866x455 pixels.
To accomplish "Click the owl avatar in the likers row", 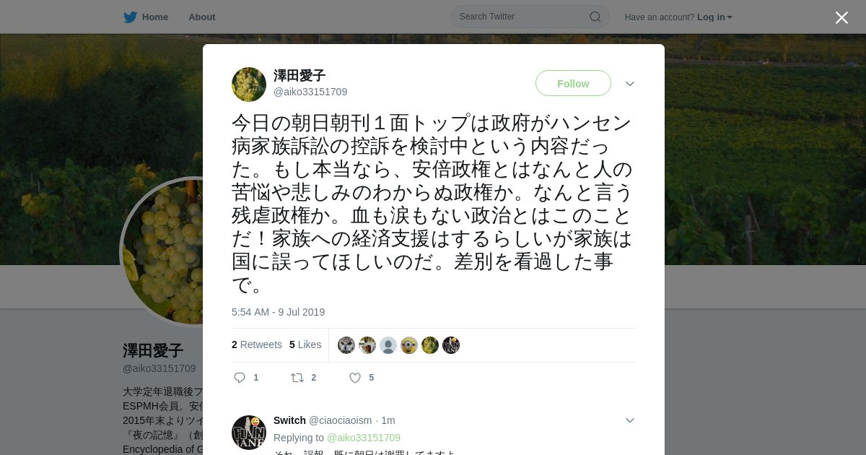I will pos(346,345).
